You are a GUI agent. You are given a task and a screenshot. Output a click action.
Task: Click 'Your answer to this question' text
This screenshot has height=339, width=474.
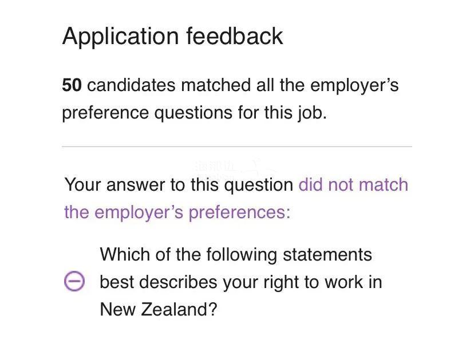[x=179, y=185]
